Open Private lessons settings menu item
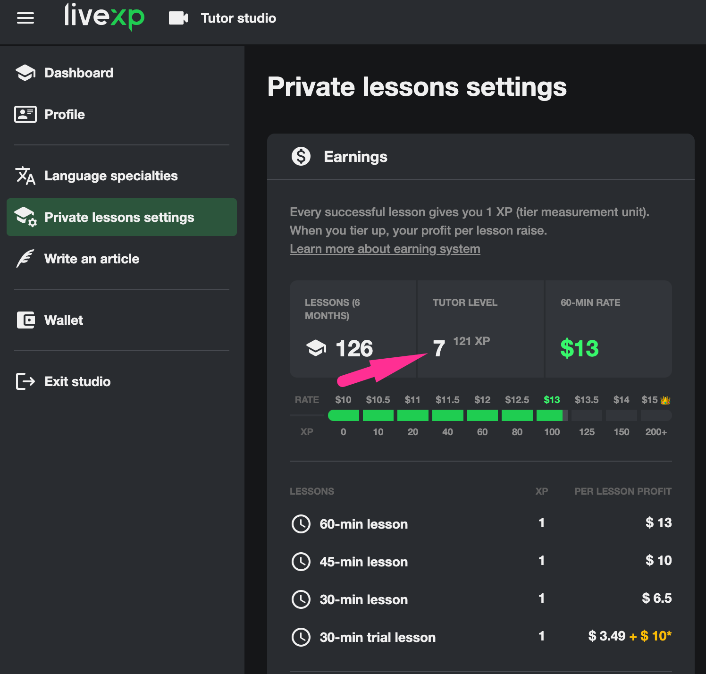 [122, 217]
